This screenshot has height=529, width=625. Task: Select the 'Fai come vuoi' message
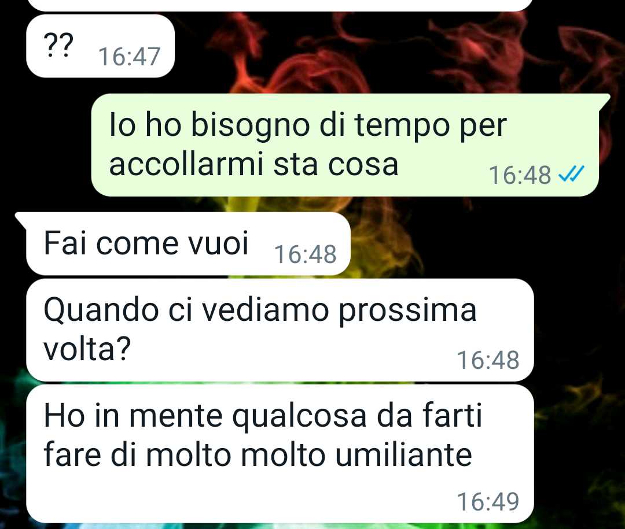188,243
